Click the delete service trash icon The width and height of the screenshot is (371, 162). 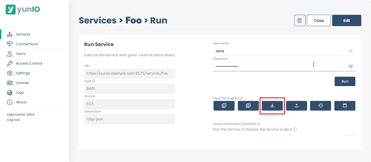(x=300, y=20)
